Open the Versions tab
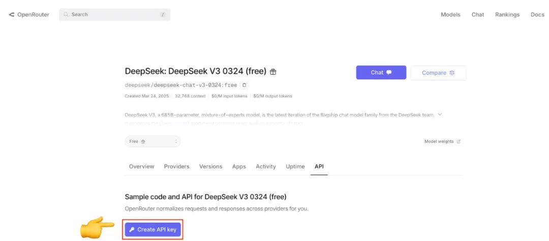The height and width of the screenshot is (241, 549). 211,166
